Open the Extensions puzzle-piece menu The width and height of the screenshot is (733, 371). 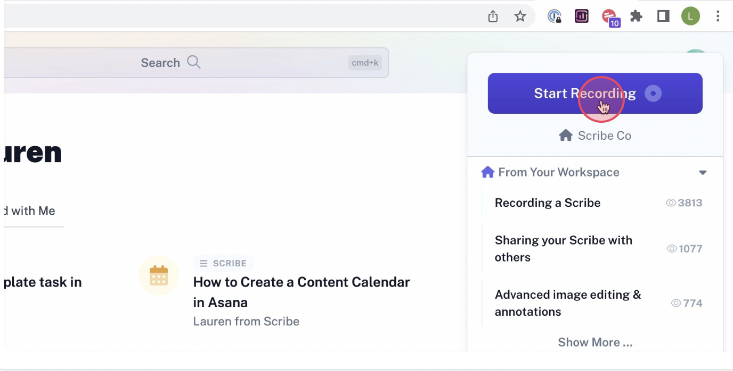[x=636, y=16]
